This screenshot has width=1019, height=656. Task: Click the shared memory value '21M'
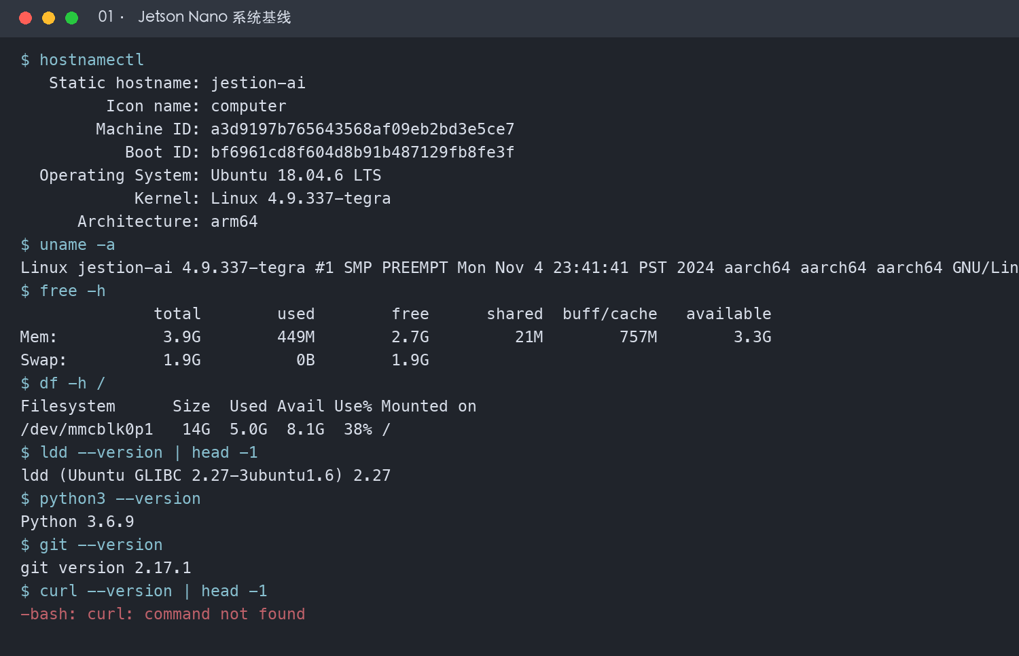(529, 337)
